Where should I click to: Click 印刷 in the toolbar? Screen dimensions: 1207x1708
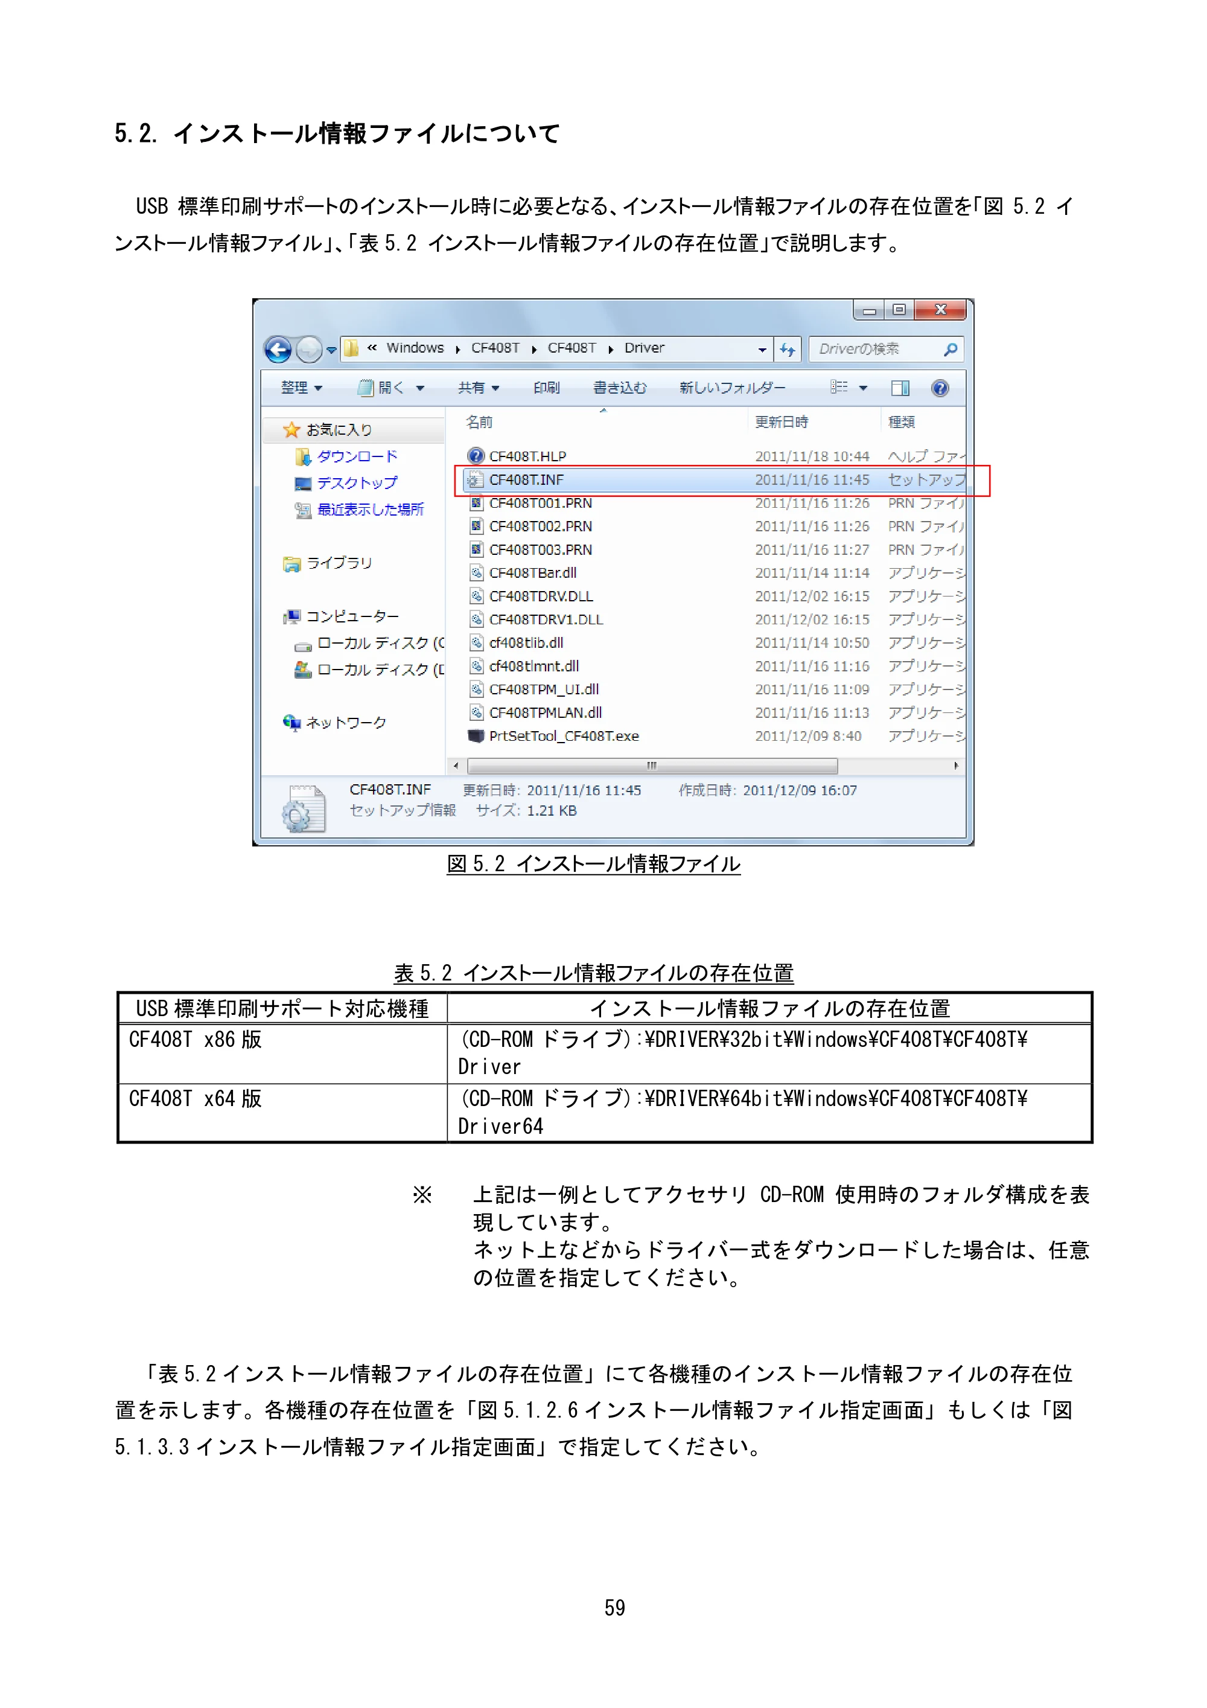(x=546, y=388)
